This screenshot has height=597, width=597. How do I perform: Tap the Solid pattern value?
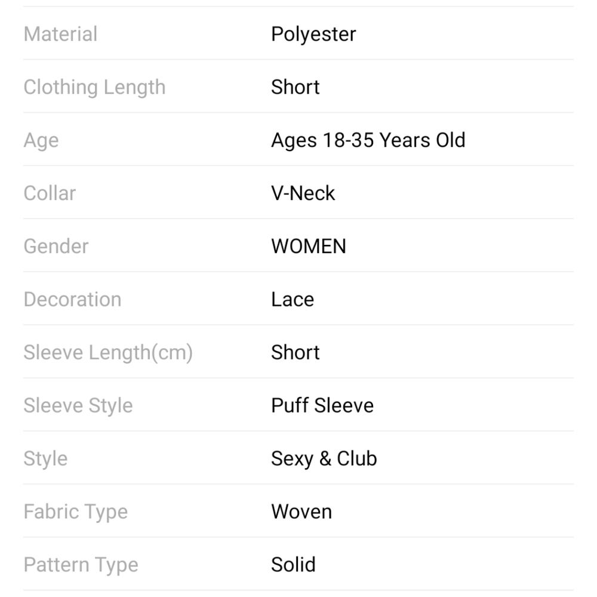293,564
